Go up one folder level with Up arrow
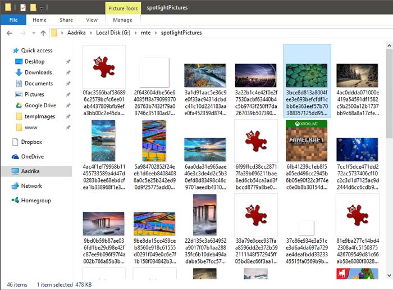393x290 pixels. pos(43,33)
